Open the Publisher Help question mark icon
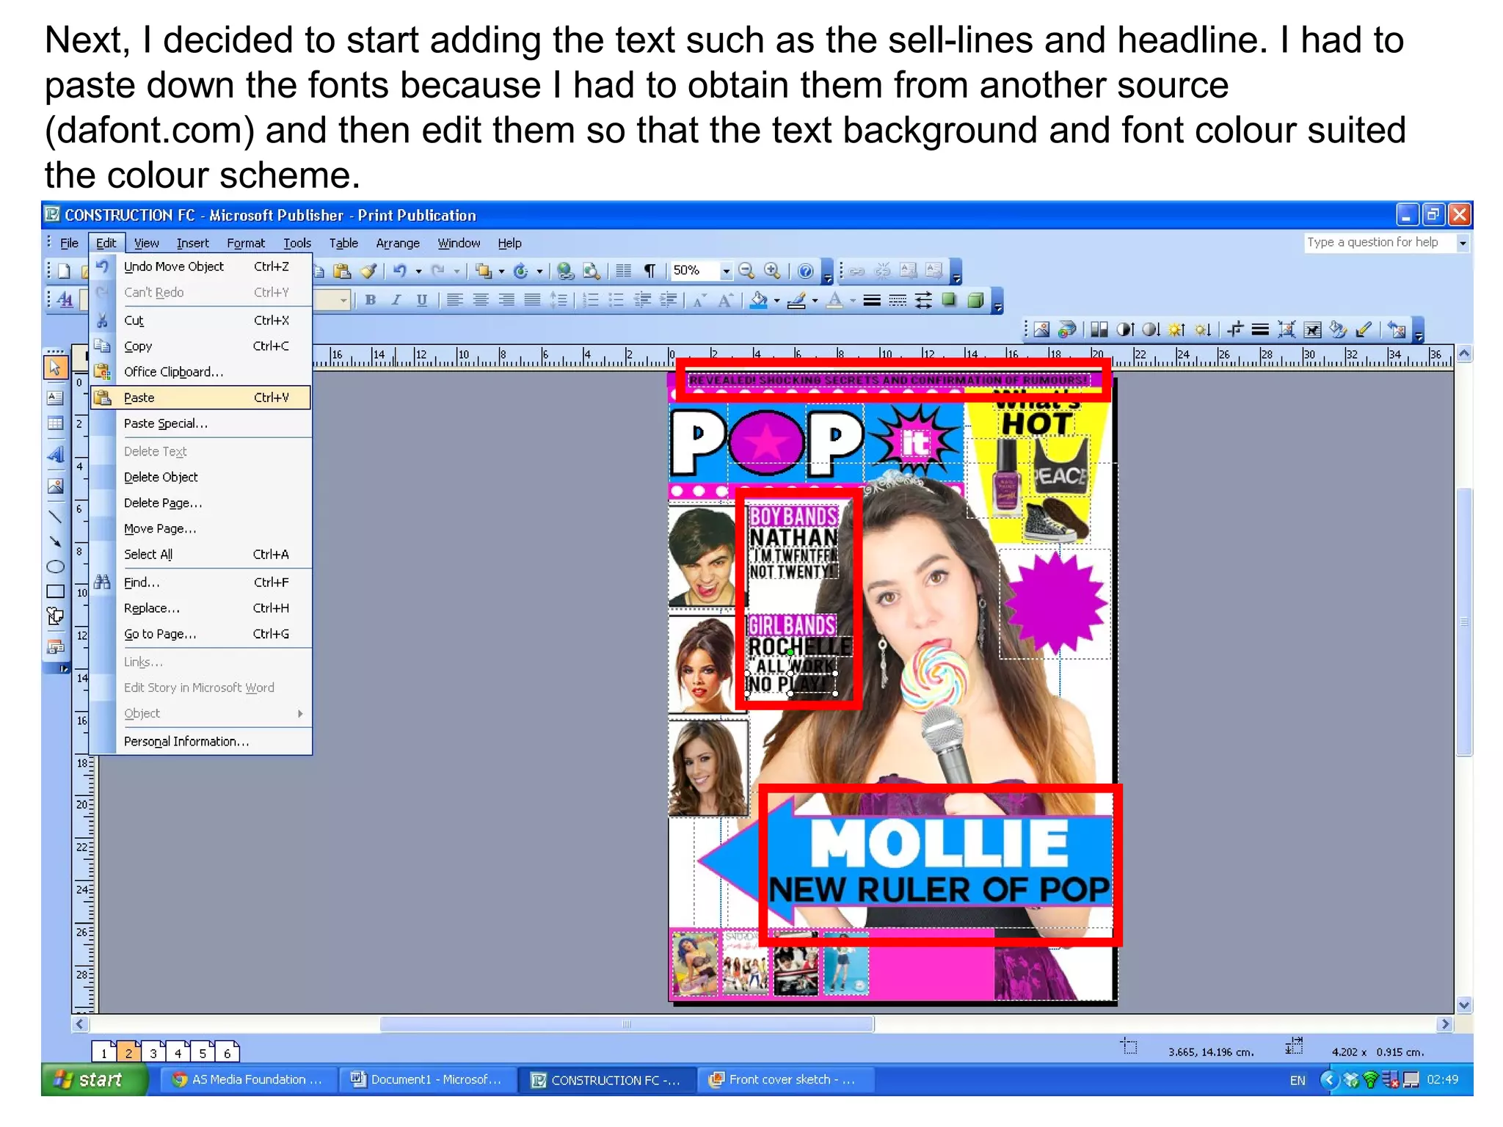This screenshot has height=1127, width=1503. click(805, 271)
